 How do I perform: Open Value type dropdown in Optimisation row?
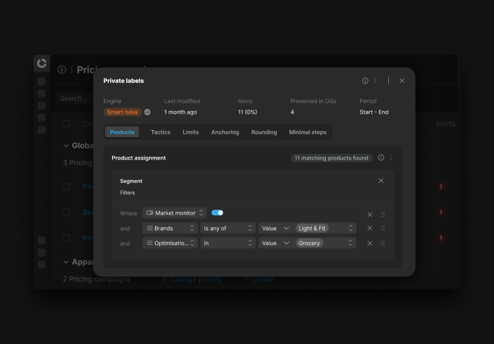coord(275,243)
